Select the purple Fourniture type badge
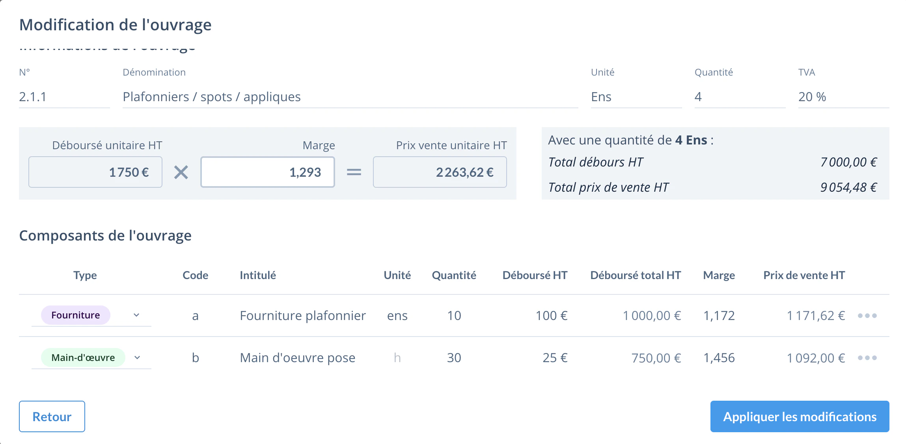Screen dimensions: 906x444 click(x=76, y=315)
